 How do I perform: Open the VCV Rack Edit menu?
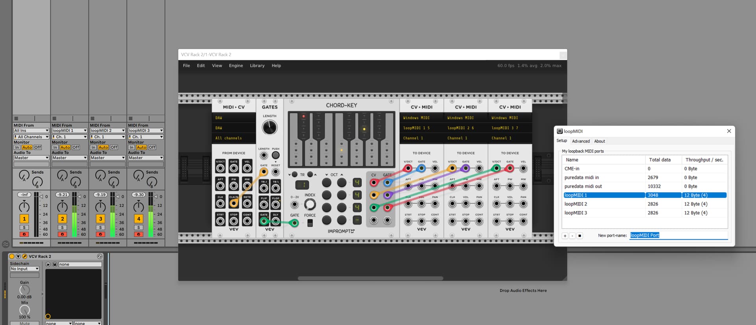tap(201, 66)
